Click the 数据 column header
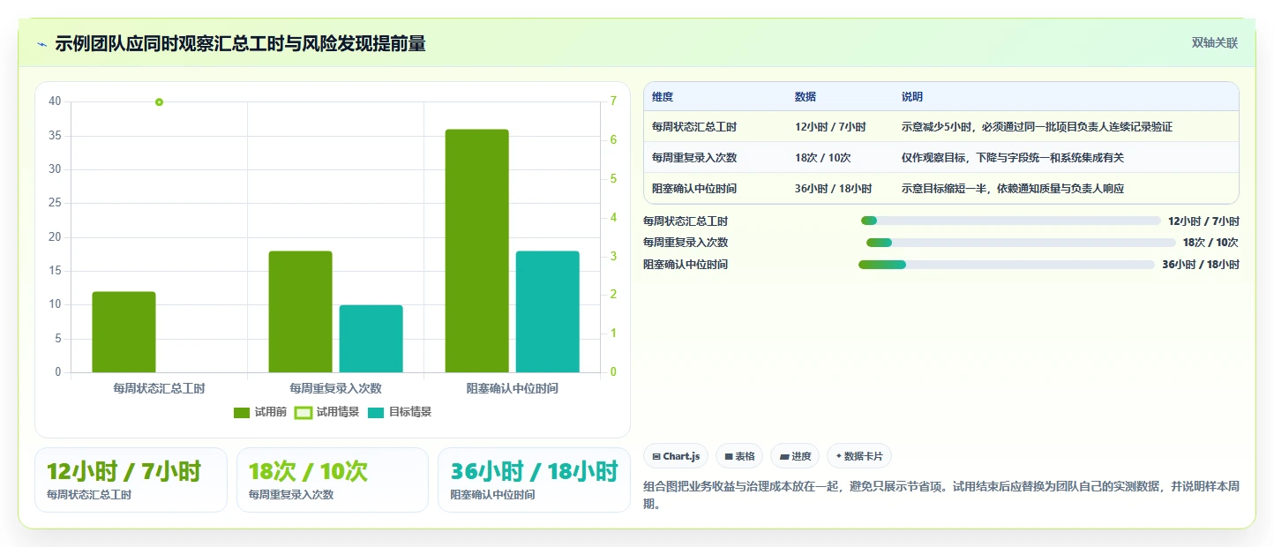Viewport: 1274px width, 547px height. 806,97
